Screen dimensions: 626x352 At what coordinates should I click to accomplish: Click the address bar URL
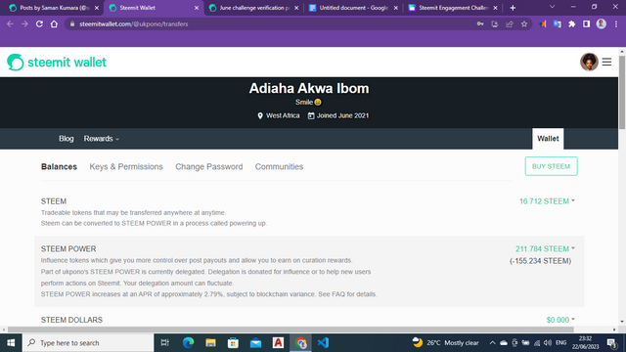pos(134,23)
